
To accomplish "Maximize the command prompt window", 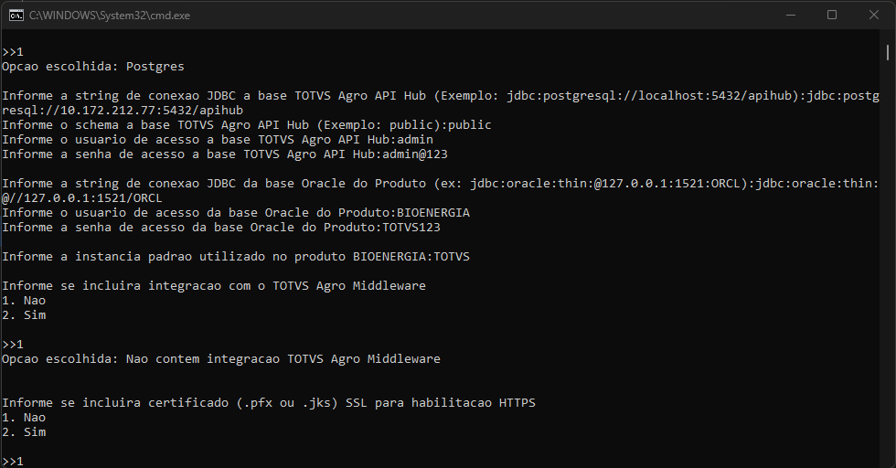I will (832, 15).
